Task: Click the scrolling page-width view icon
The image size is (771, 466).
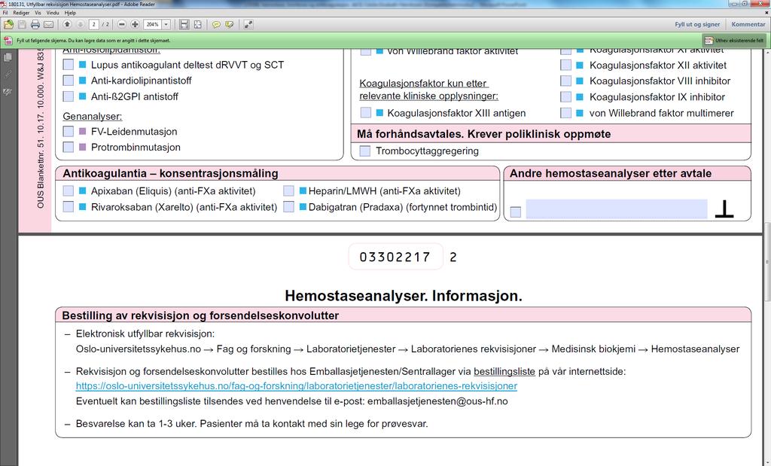Action: 184,24
